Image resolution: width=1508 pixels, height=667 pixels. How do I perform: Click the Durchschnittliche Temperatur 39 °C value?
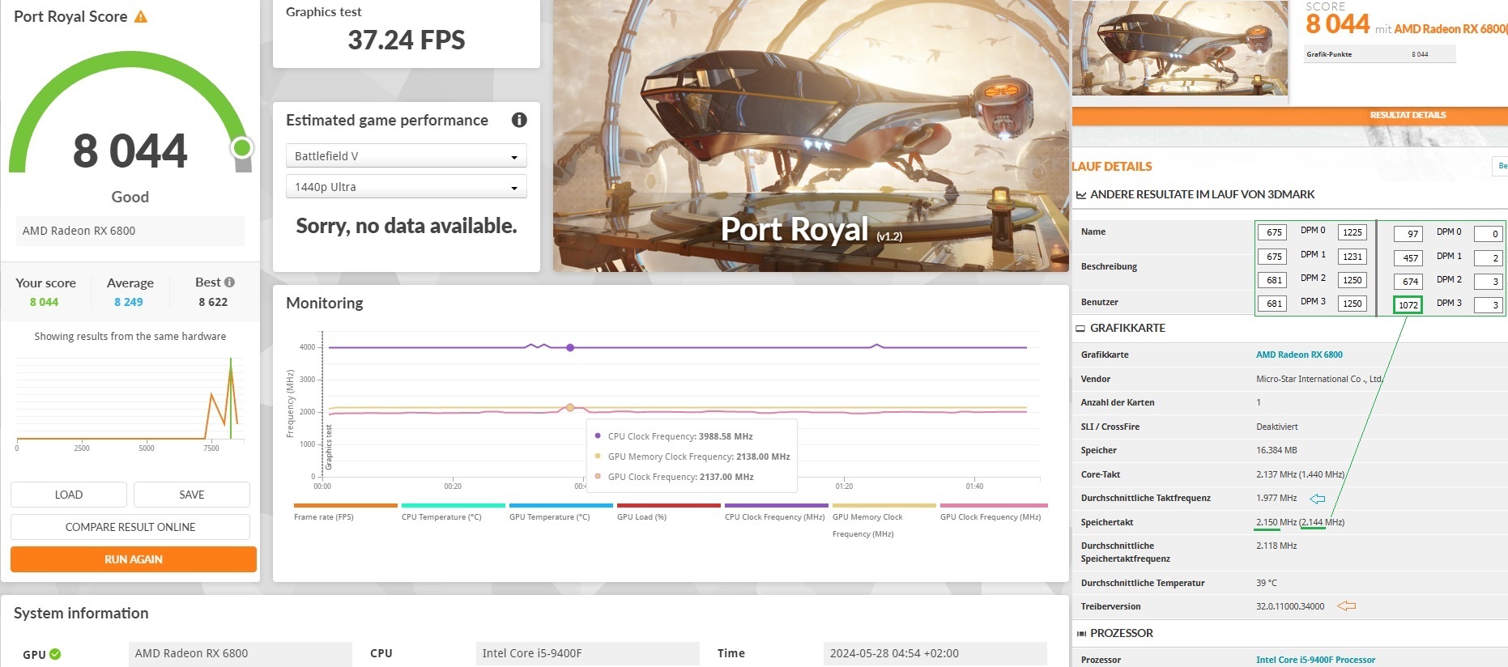click(x=1267, y=583)
